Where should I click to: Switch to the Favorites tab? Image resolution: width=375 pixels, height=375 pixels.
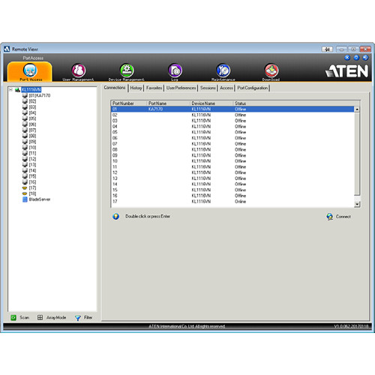tap(154, 88)
